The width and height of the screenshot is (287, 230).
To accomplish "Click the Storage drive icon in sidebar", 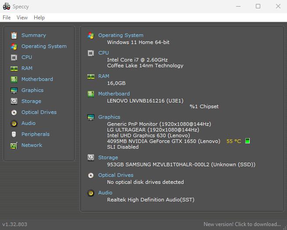I will tap(14, 101).
